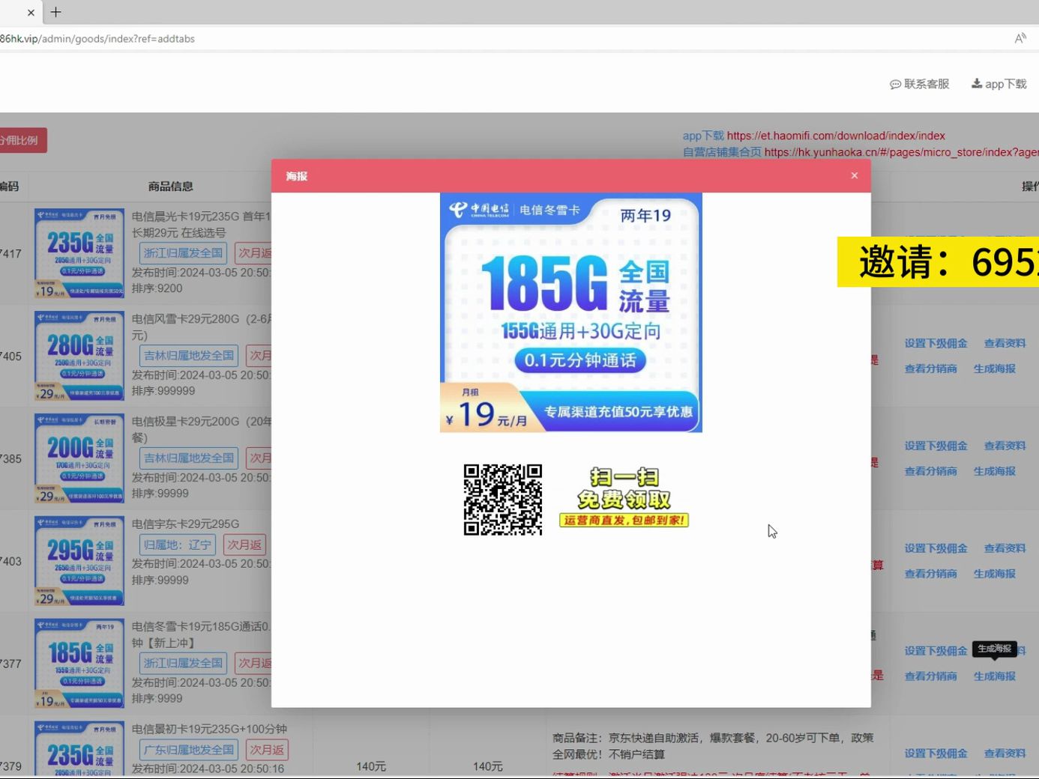Click the 200G 电信极星卡 product thumbnail

click(79, 458)
